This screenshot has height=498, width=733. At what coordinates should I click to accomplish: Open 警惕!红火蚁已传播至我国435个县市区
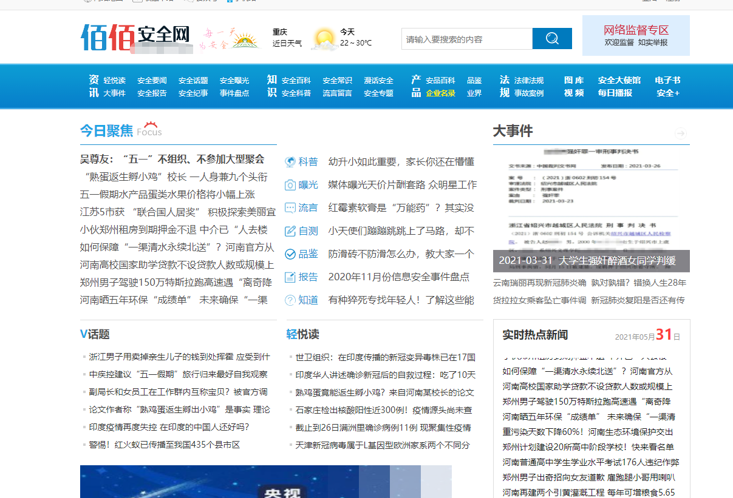point(165,445)
